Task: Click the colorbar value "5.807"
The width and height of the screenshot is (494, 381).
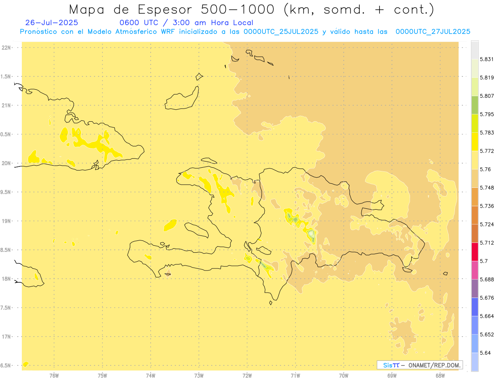Action: 487,96
